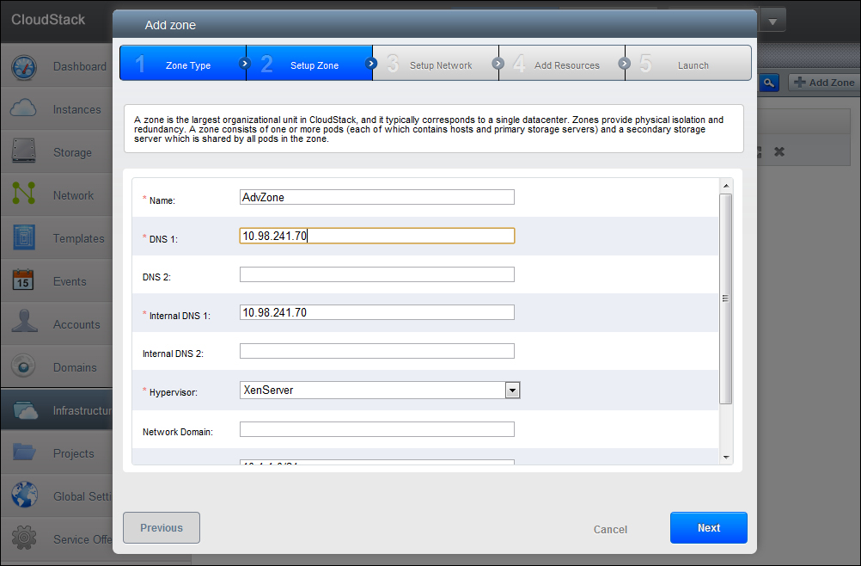Click the blue search magnifier button
The image size is (861, 566).
[769, 83]
